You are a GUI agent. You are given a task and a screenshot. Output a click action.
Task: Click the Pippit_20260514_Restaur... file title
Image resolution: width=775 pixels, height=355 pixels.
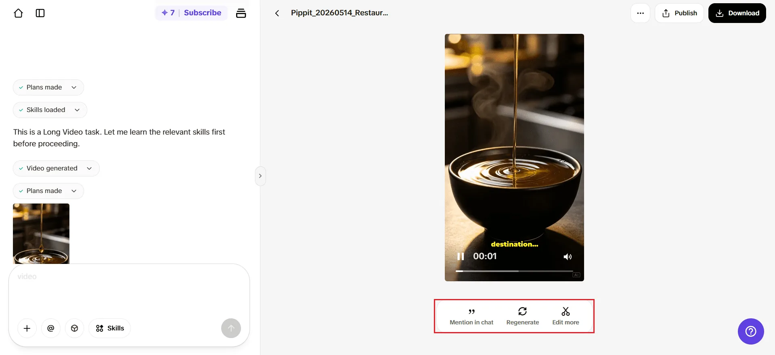(x=339, y=13)
